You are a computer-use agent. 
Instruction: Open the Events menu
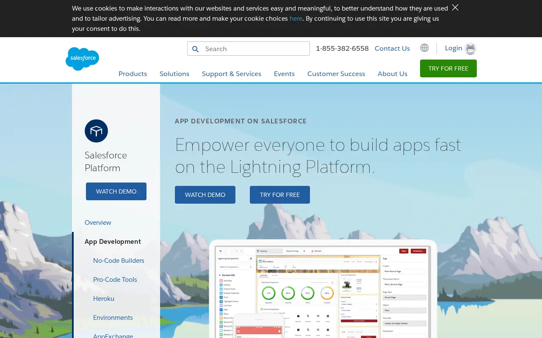click(284, 74)
